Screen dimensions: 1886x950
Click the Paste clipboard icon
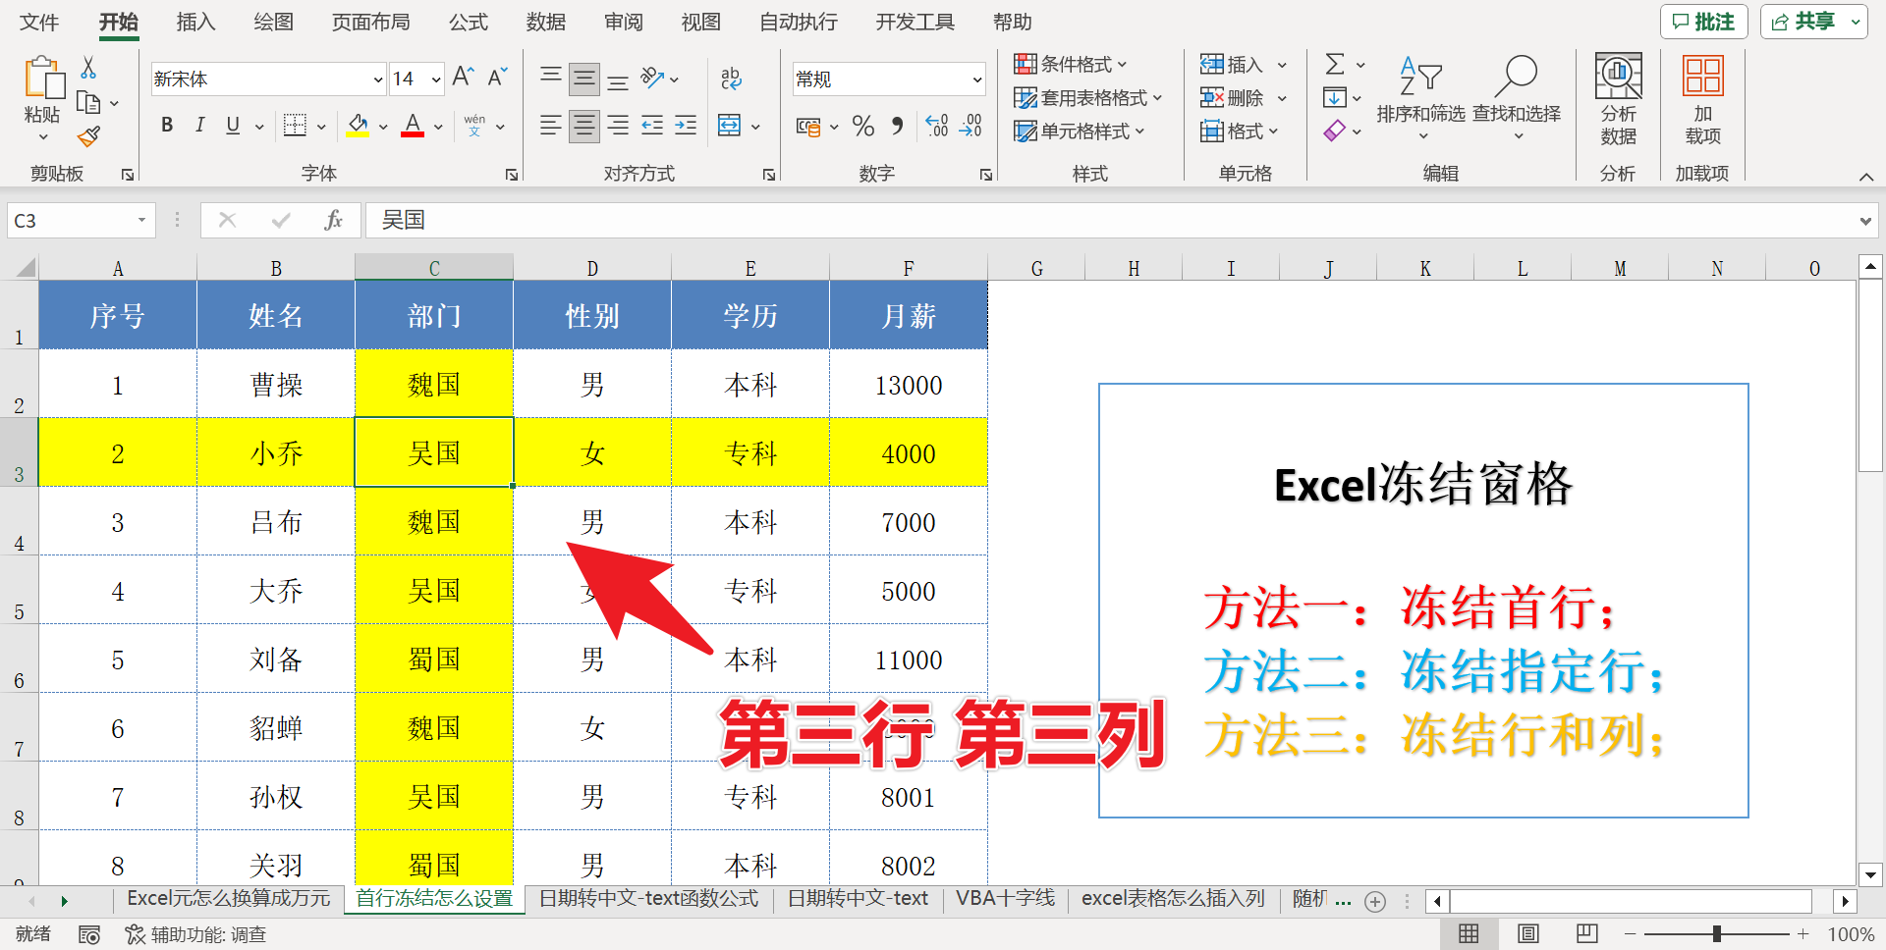42,78
